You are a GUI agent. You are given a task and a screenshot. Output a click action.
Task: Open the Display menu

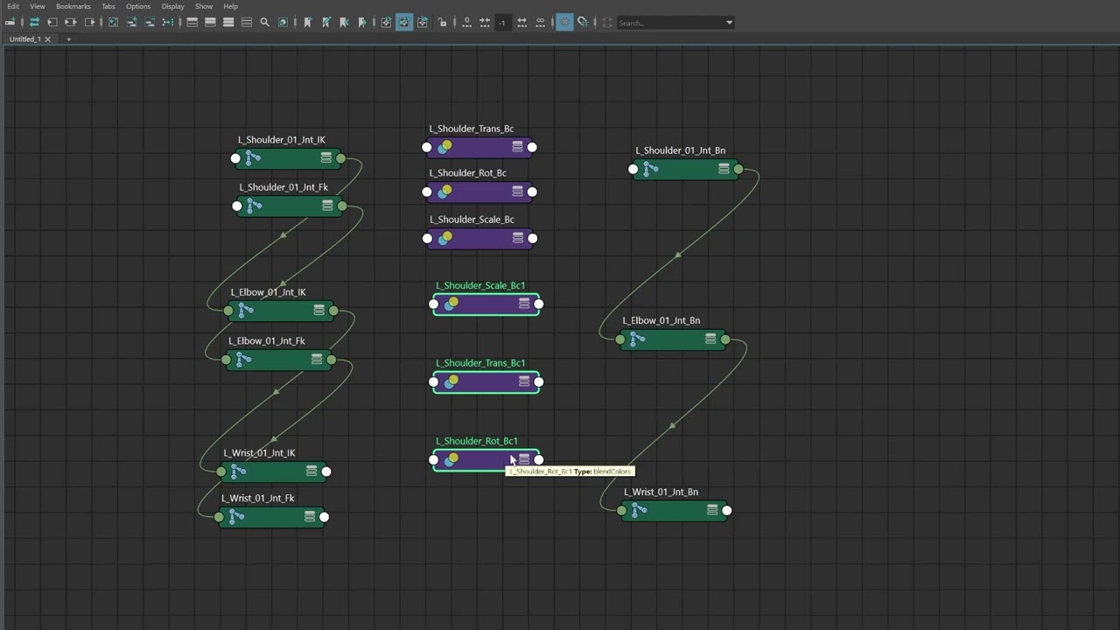pyautogui.click(x=173, y=6)
